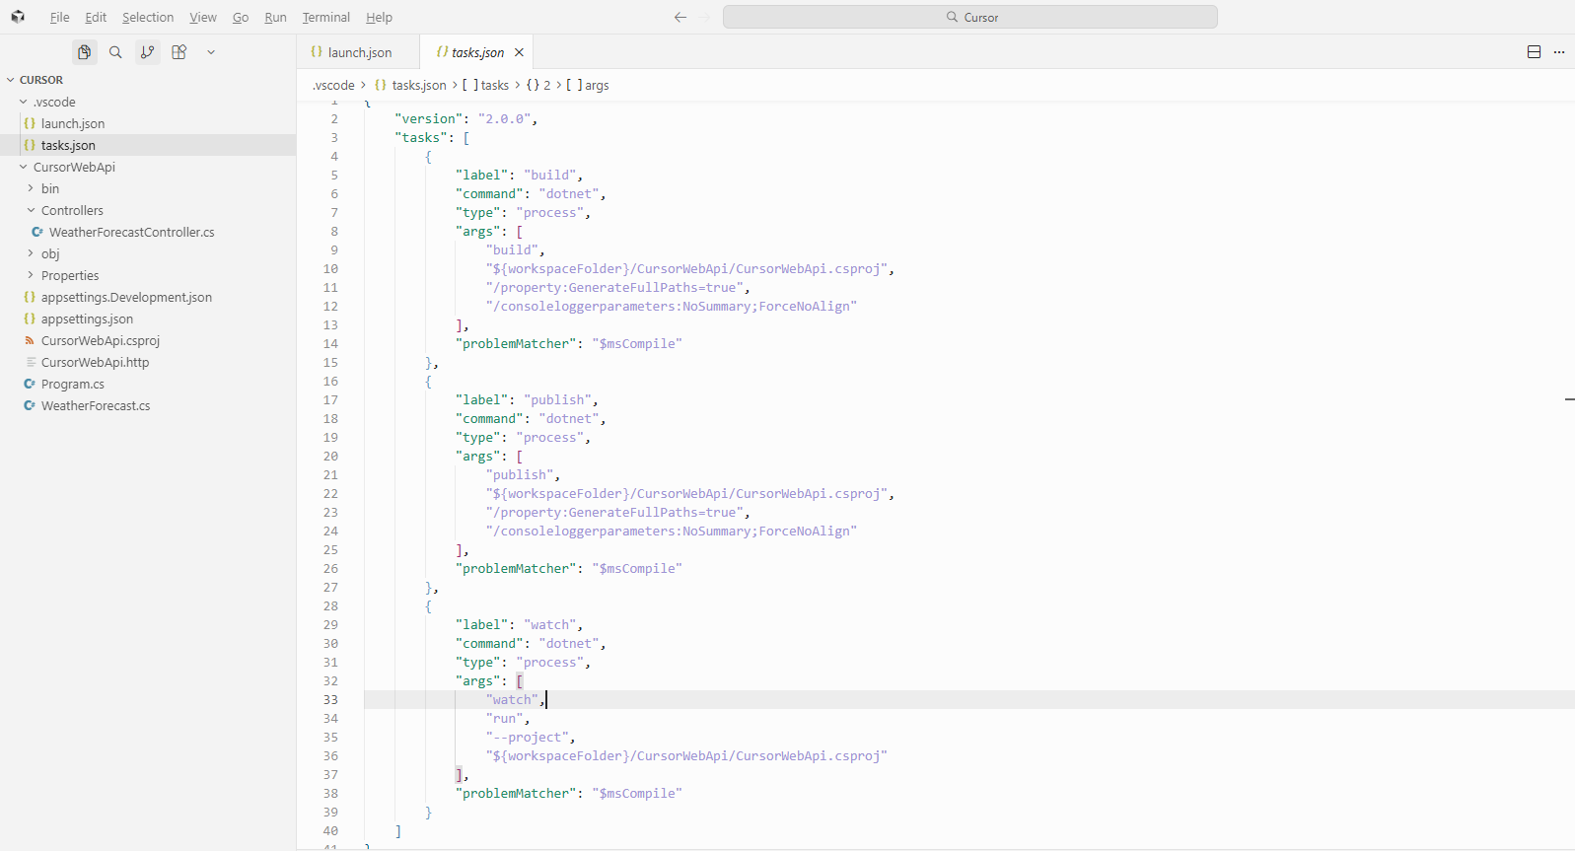Viewport: 1575px width, 851px height.
Task: Click the "label": "watch" text
Action: point(519,625)
